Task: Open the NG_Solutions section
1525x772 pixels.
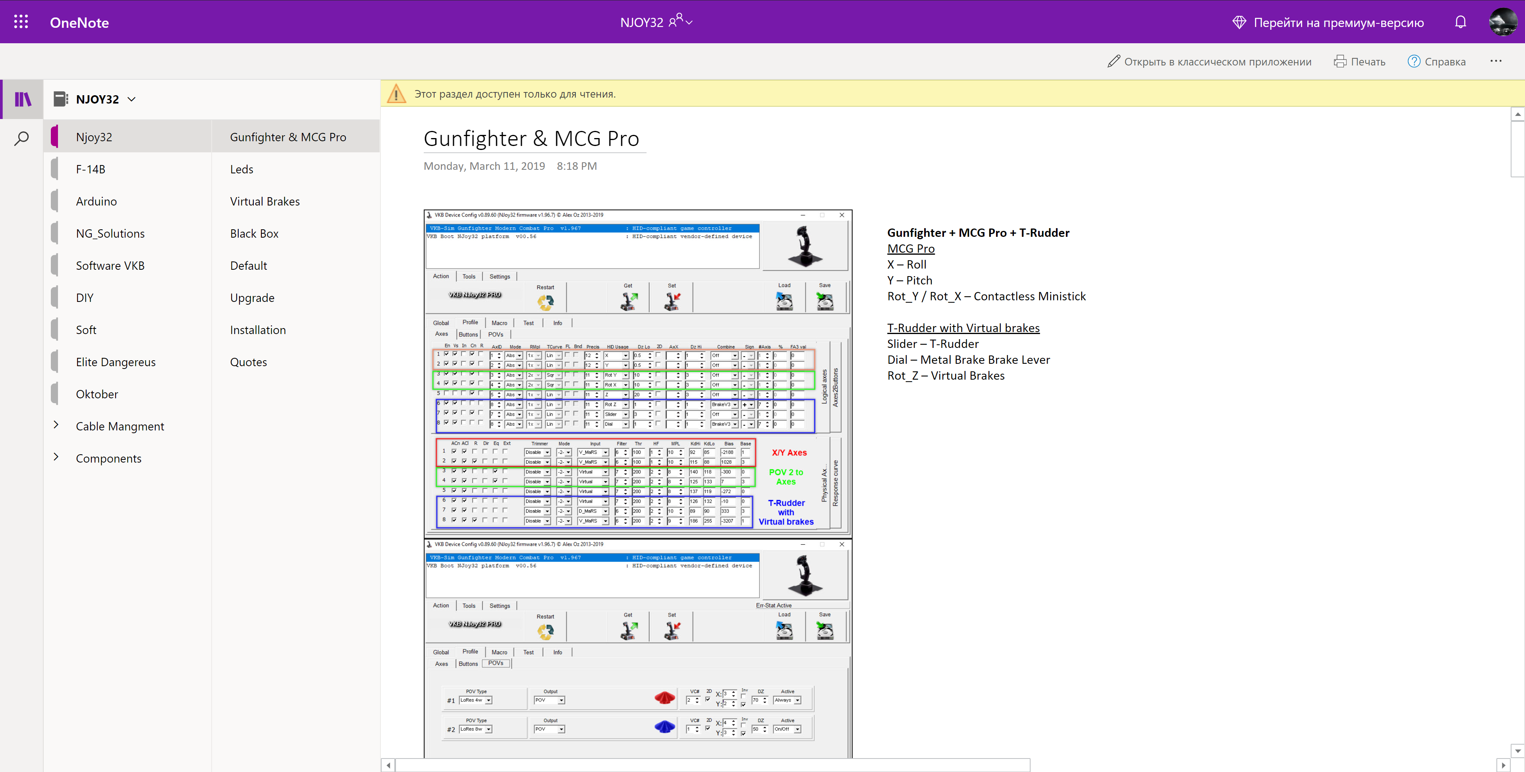Action: pos(128,233)
